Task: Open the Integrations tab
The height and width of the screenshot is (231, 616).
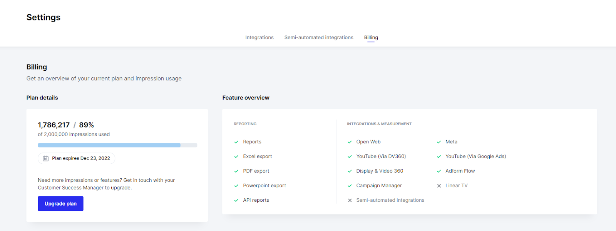Action: 259,37
